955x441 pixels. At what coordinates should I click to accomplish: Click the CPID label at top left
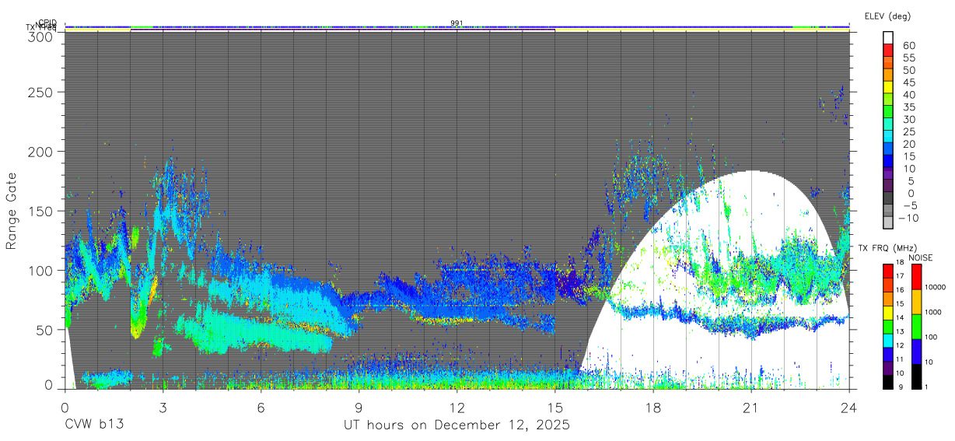coord(47,23)
